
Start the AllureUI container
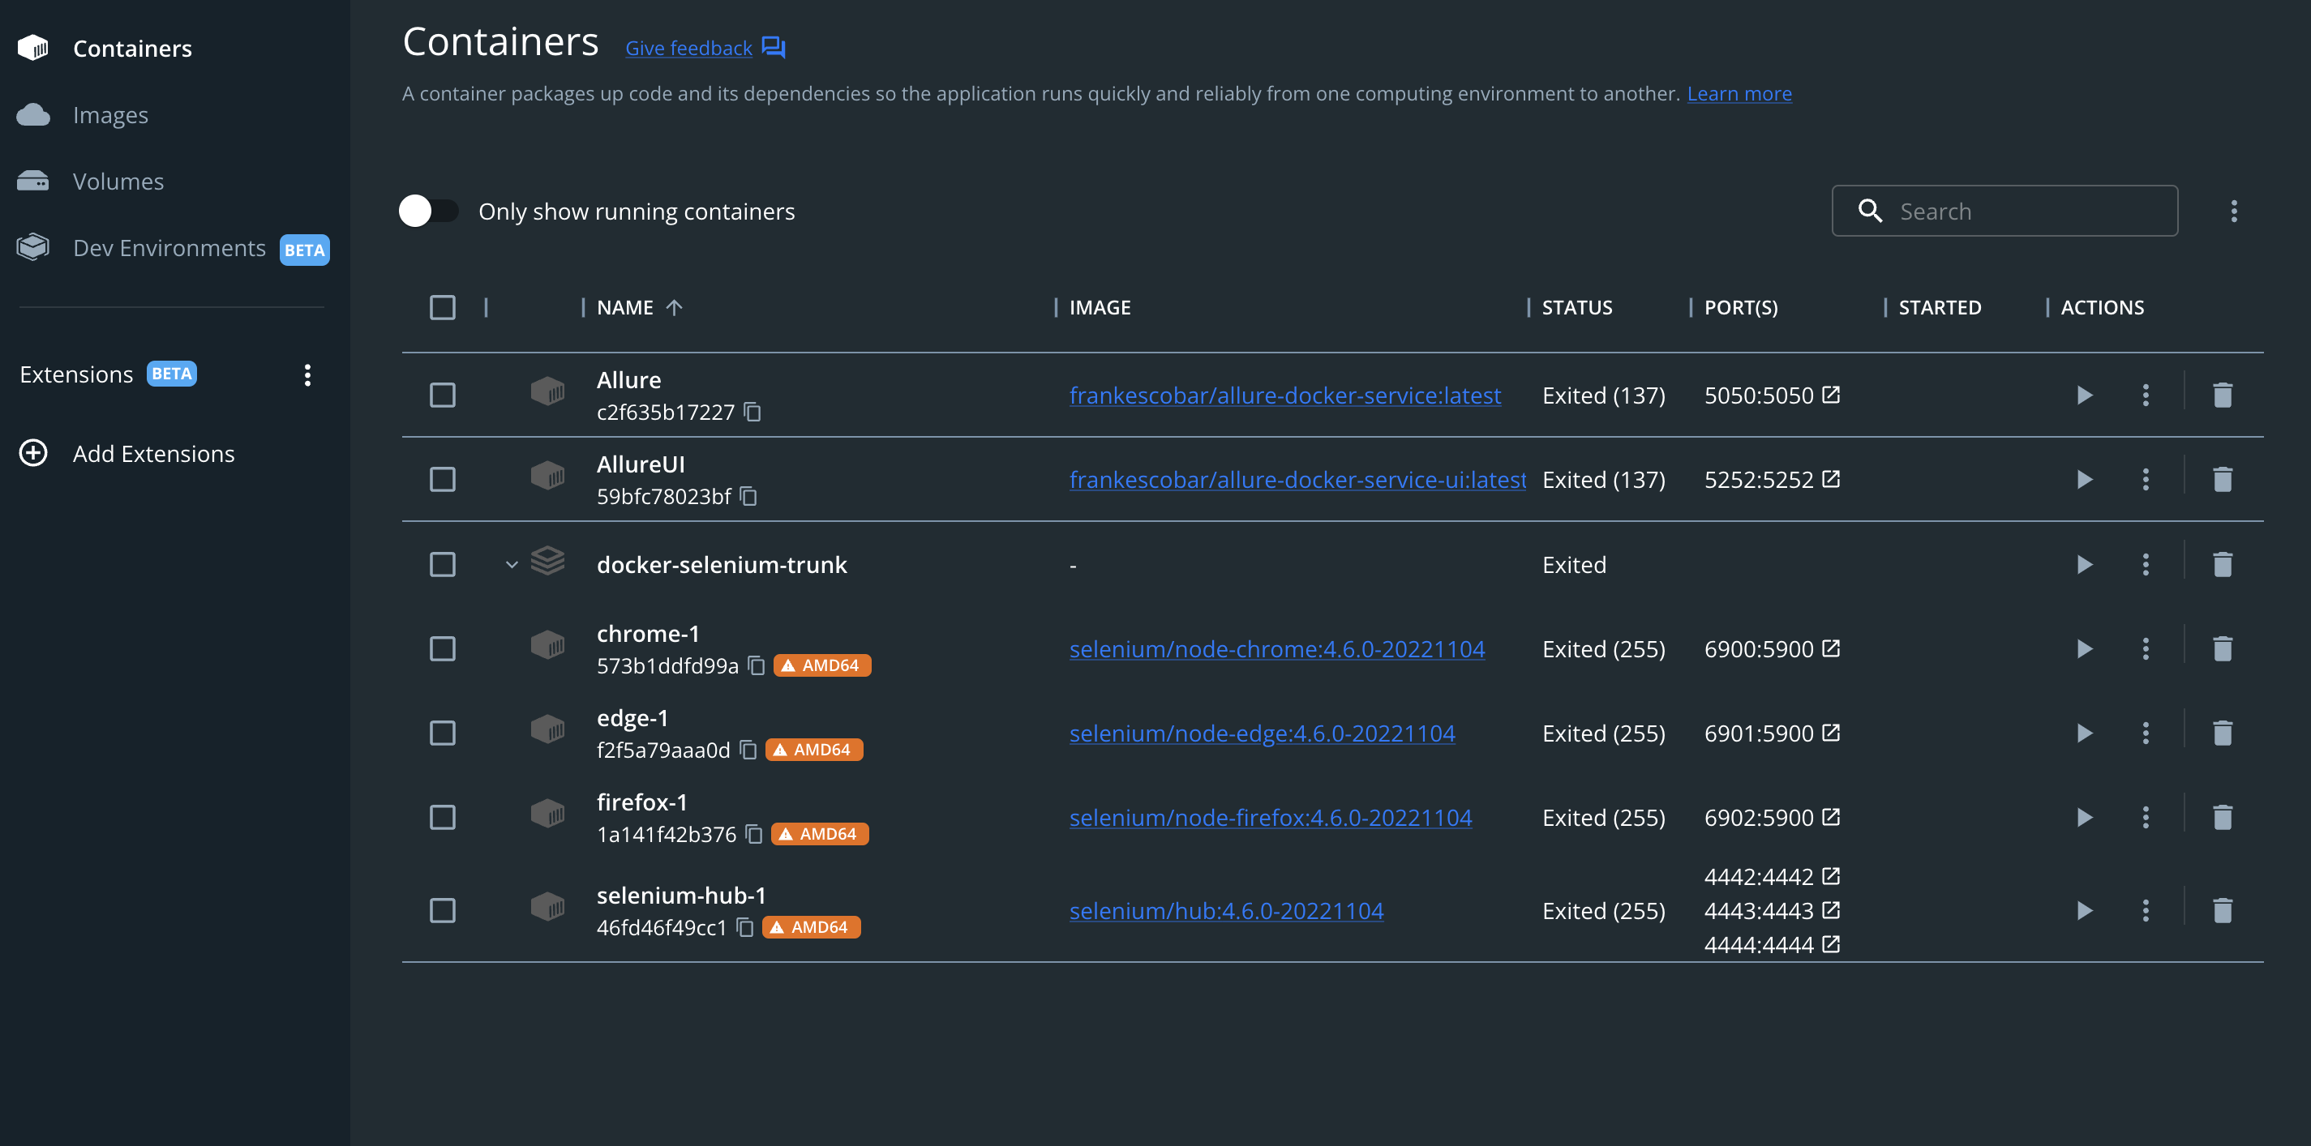tap(2084, 480)
